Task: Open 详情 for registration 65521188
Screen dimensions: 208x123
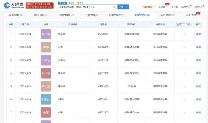Action: point(198,60)
